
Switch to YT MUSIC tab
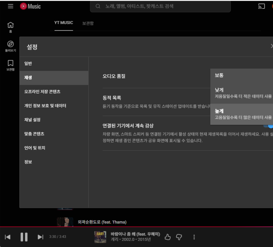tap(63, 23)
